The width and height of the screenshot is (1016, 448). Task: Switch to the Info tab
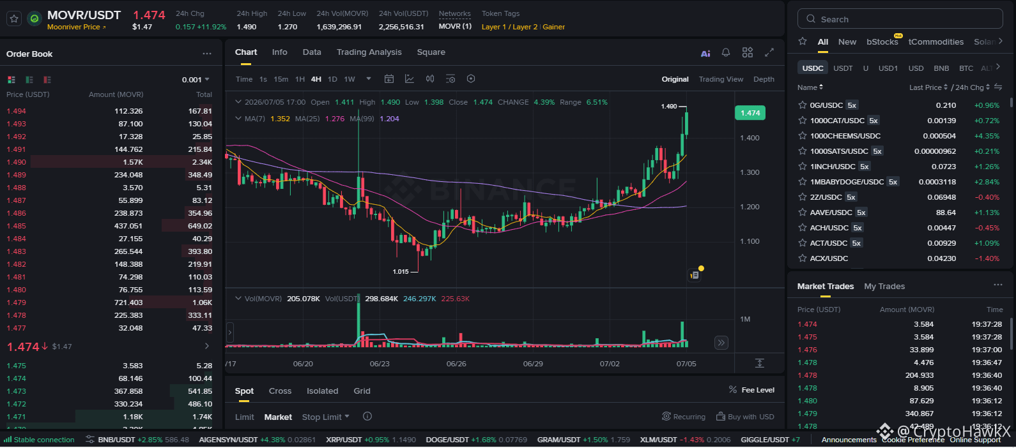pyautogui.click(x=279, y=52)
